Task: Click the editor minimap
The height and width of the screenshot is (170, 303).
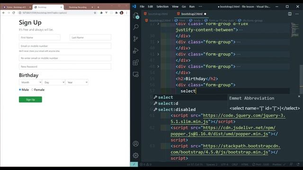Action: [295, 30]
